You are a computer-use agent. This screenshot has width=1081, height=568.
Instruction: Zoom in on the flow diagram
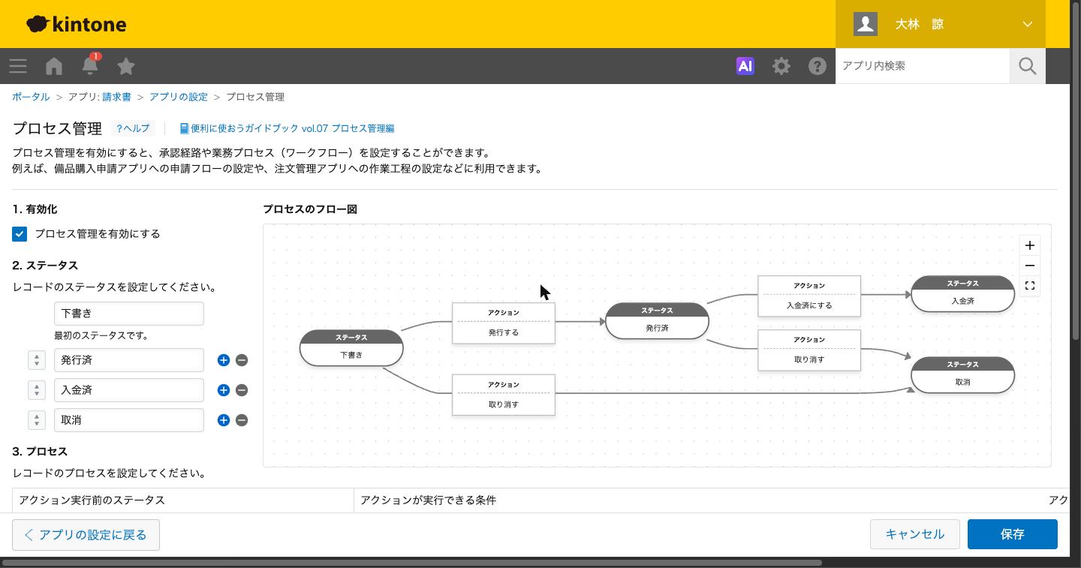[1030, 245]
